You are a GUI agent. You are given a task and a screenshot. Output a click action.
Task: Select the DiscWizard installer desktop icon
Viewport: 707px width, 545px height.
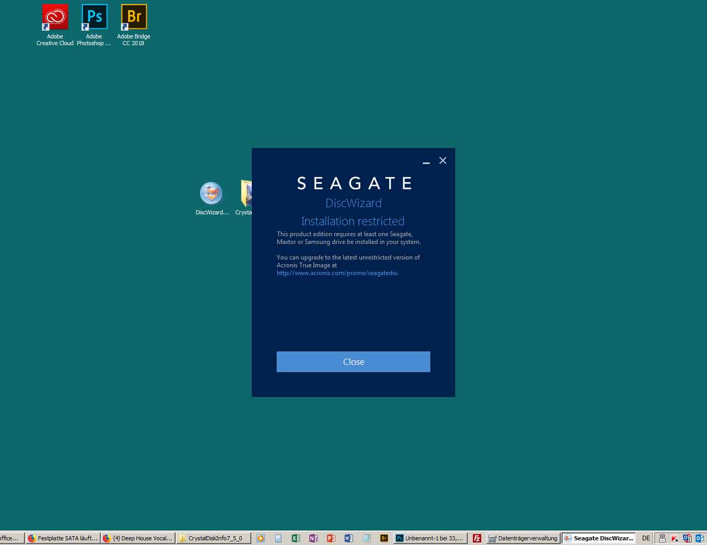(212, 199)
